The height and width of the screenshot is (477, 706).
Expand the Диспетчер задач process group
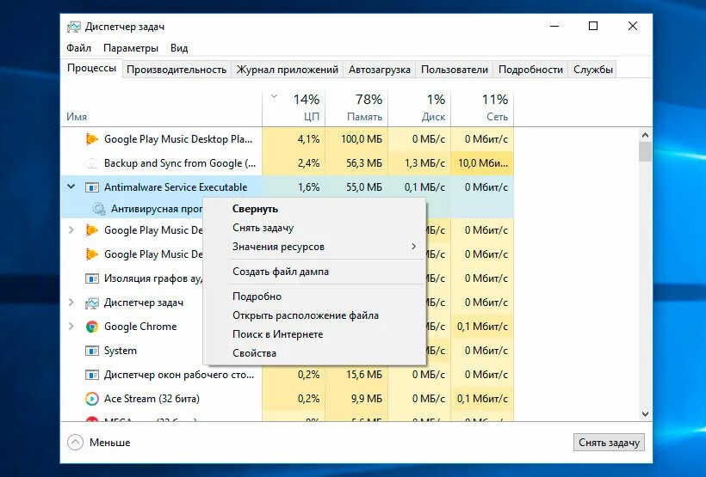[x=71, y=303]
